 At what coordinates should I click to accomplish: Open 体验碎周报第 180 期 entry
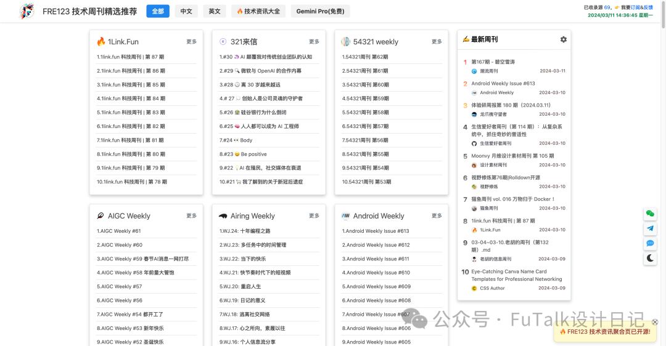511,105
